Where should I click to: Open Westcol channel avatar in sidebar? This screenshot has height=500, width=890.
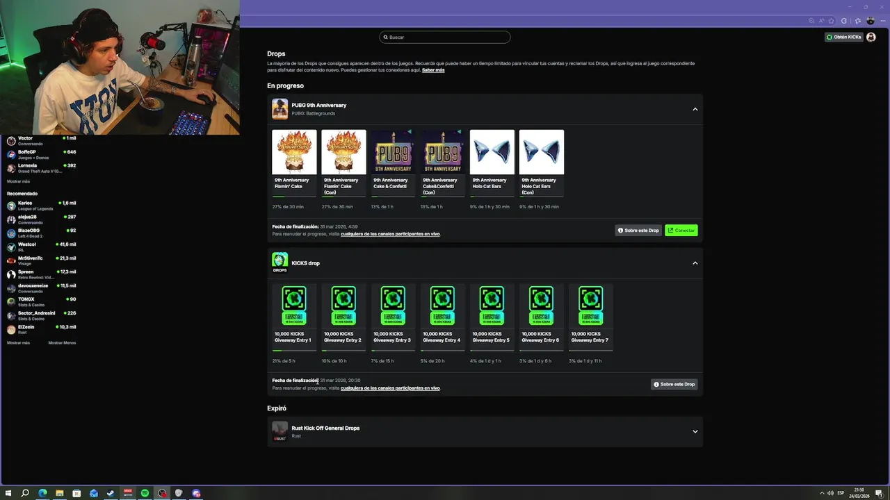pos(11,247)
